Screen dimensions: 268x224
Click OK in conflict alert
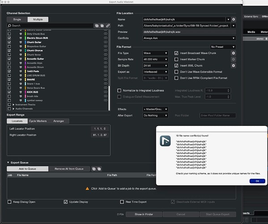pyautogui.click(x=257, y=181)
